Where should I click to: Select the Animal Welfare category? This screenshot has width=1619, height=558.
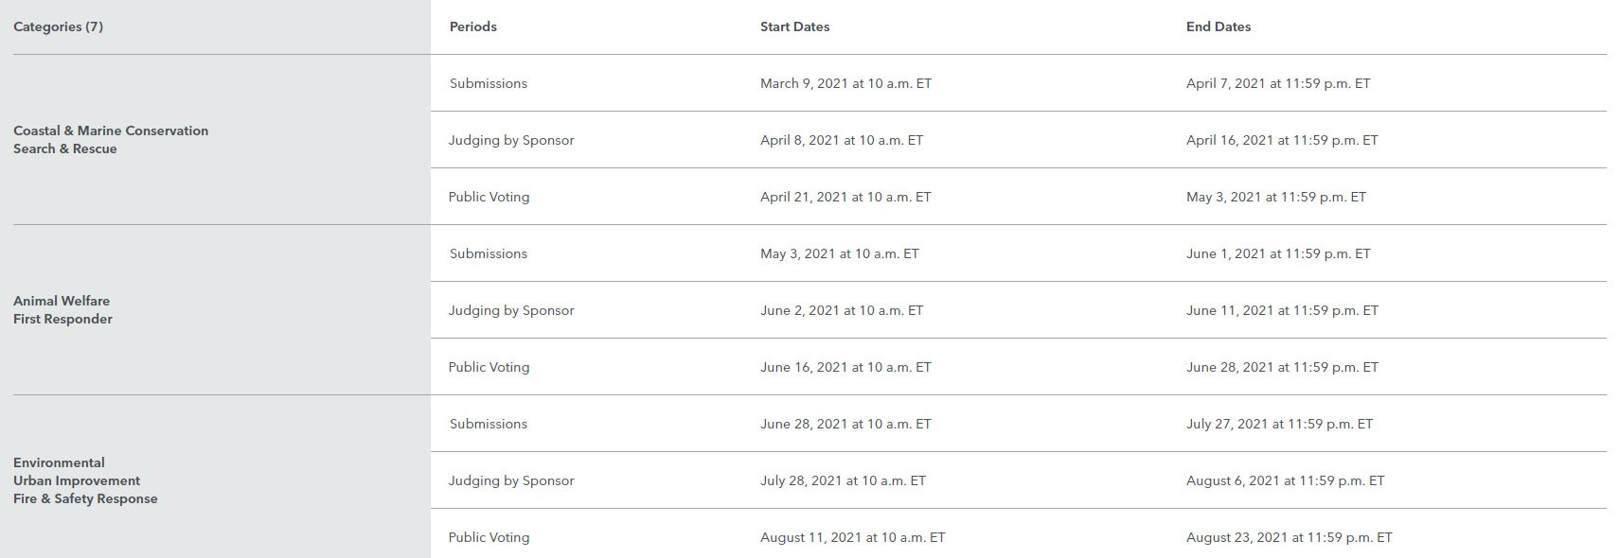[62, 301]
